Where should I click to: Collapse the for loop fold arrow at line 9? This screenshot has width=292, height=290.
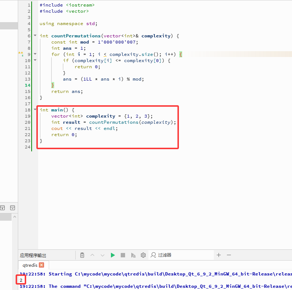(35, 54)
